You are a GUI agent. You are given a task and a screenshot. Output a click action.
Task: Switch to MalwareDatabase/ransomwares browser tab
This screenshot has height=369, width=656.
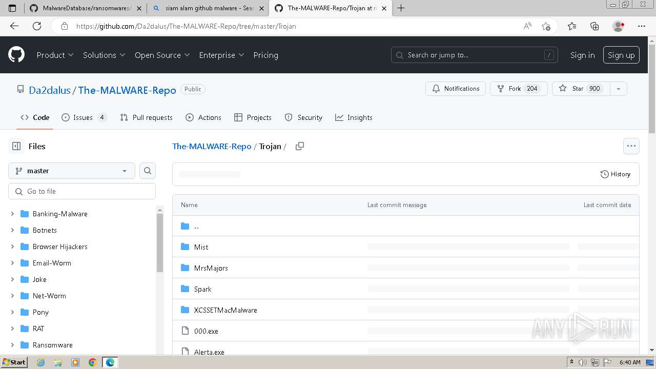(x=85, y=8)
